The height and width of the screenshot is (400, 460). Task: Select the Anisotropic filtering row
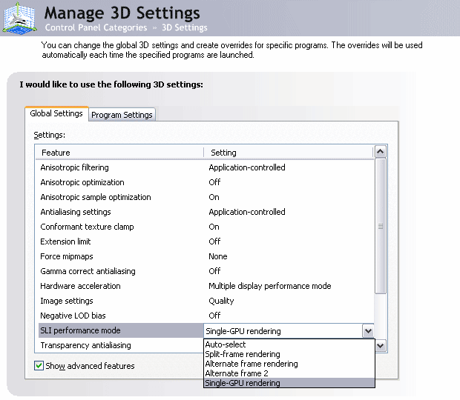(74, 167)
